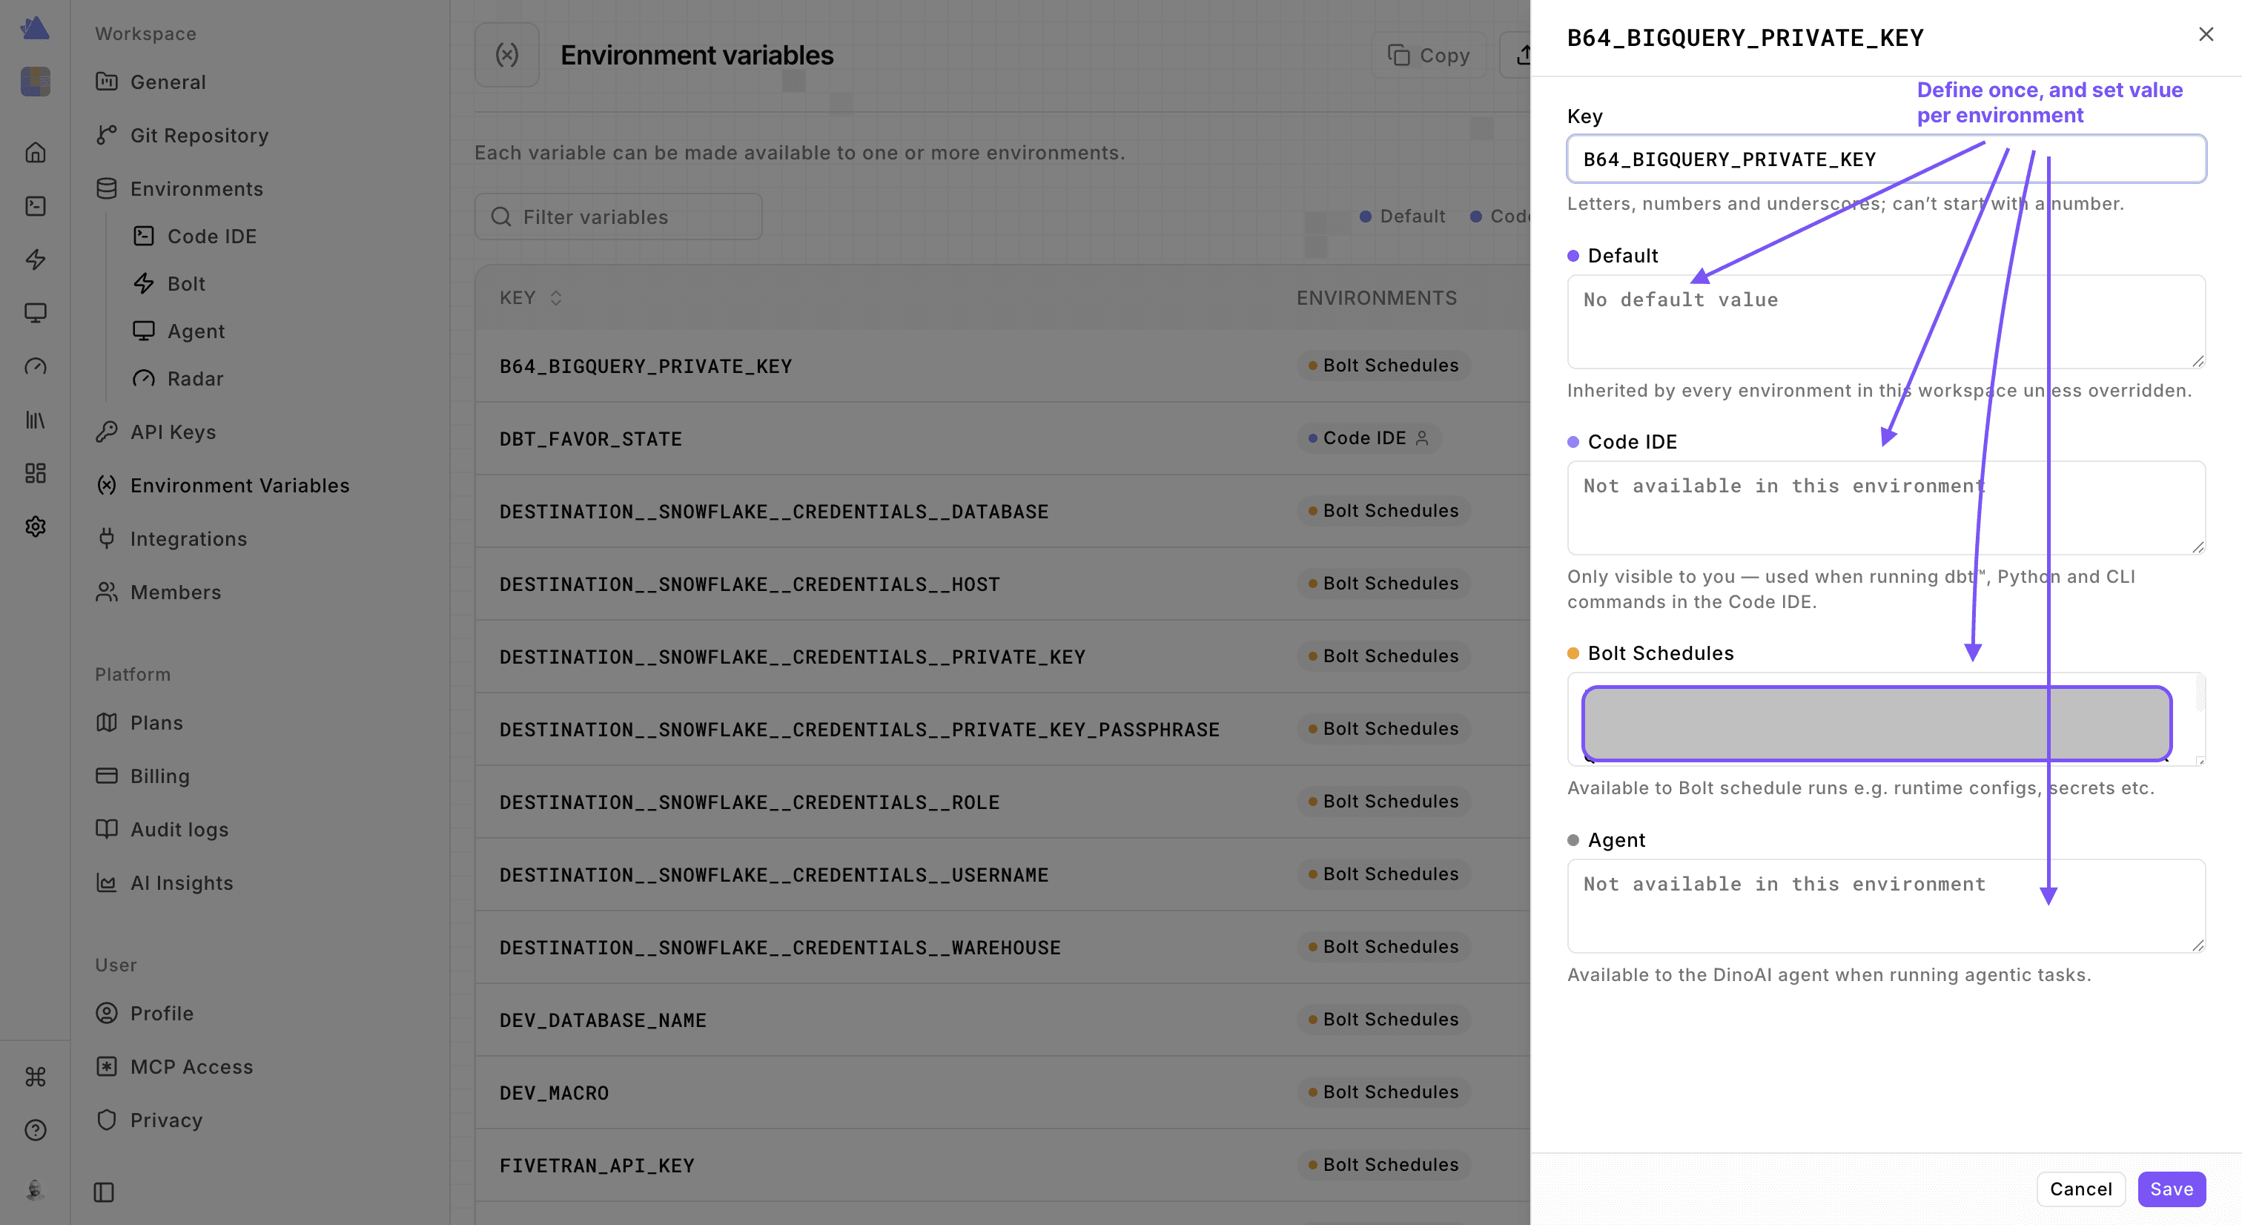Open the user avatar at bottom left
2242x1225 pixels.
pyautogui.click(x=36, y=1190)
